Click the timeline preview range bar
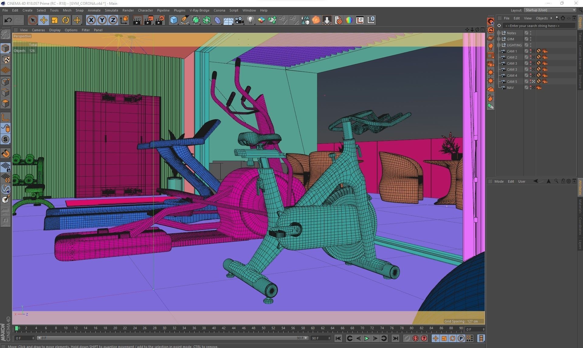The width and height of the screenshot is (583, 348). pyautogui.click(x=172, y=338)
